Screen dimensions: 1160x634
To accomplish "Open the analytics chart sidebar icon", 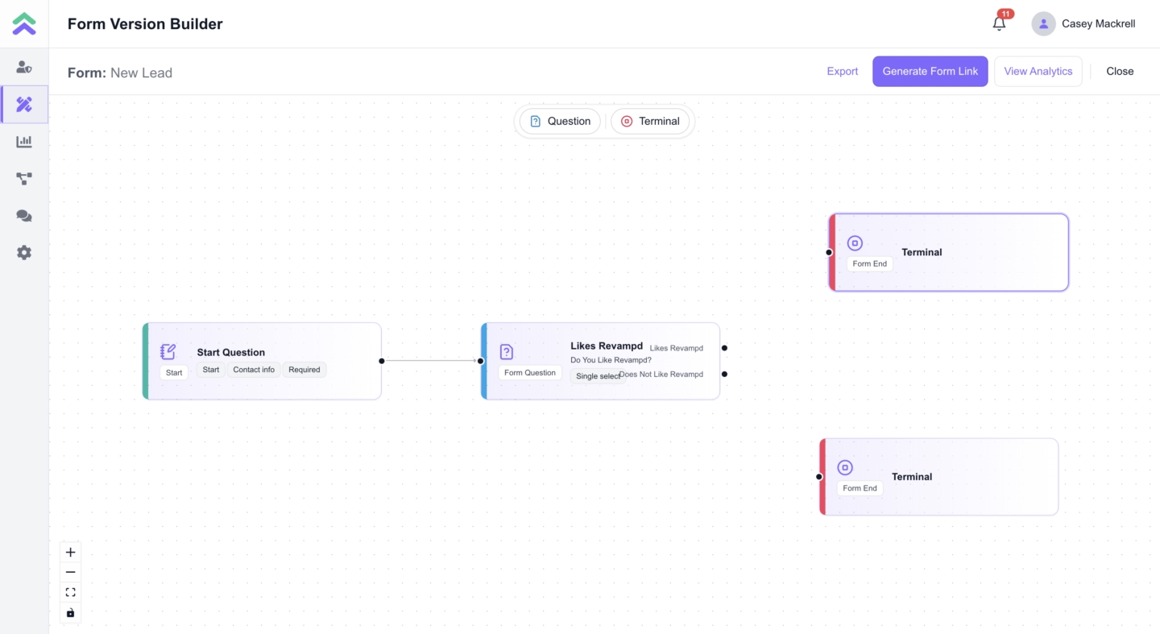I will (24, 142).
